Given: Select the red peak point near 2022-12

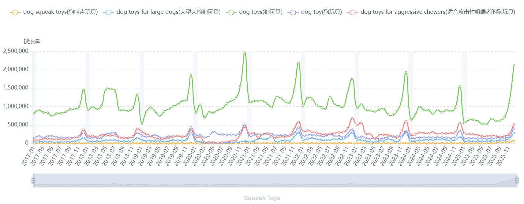Looking at the screenshot, I should pos(352,118).
